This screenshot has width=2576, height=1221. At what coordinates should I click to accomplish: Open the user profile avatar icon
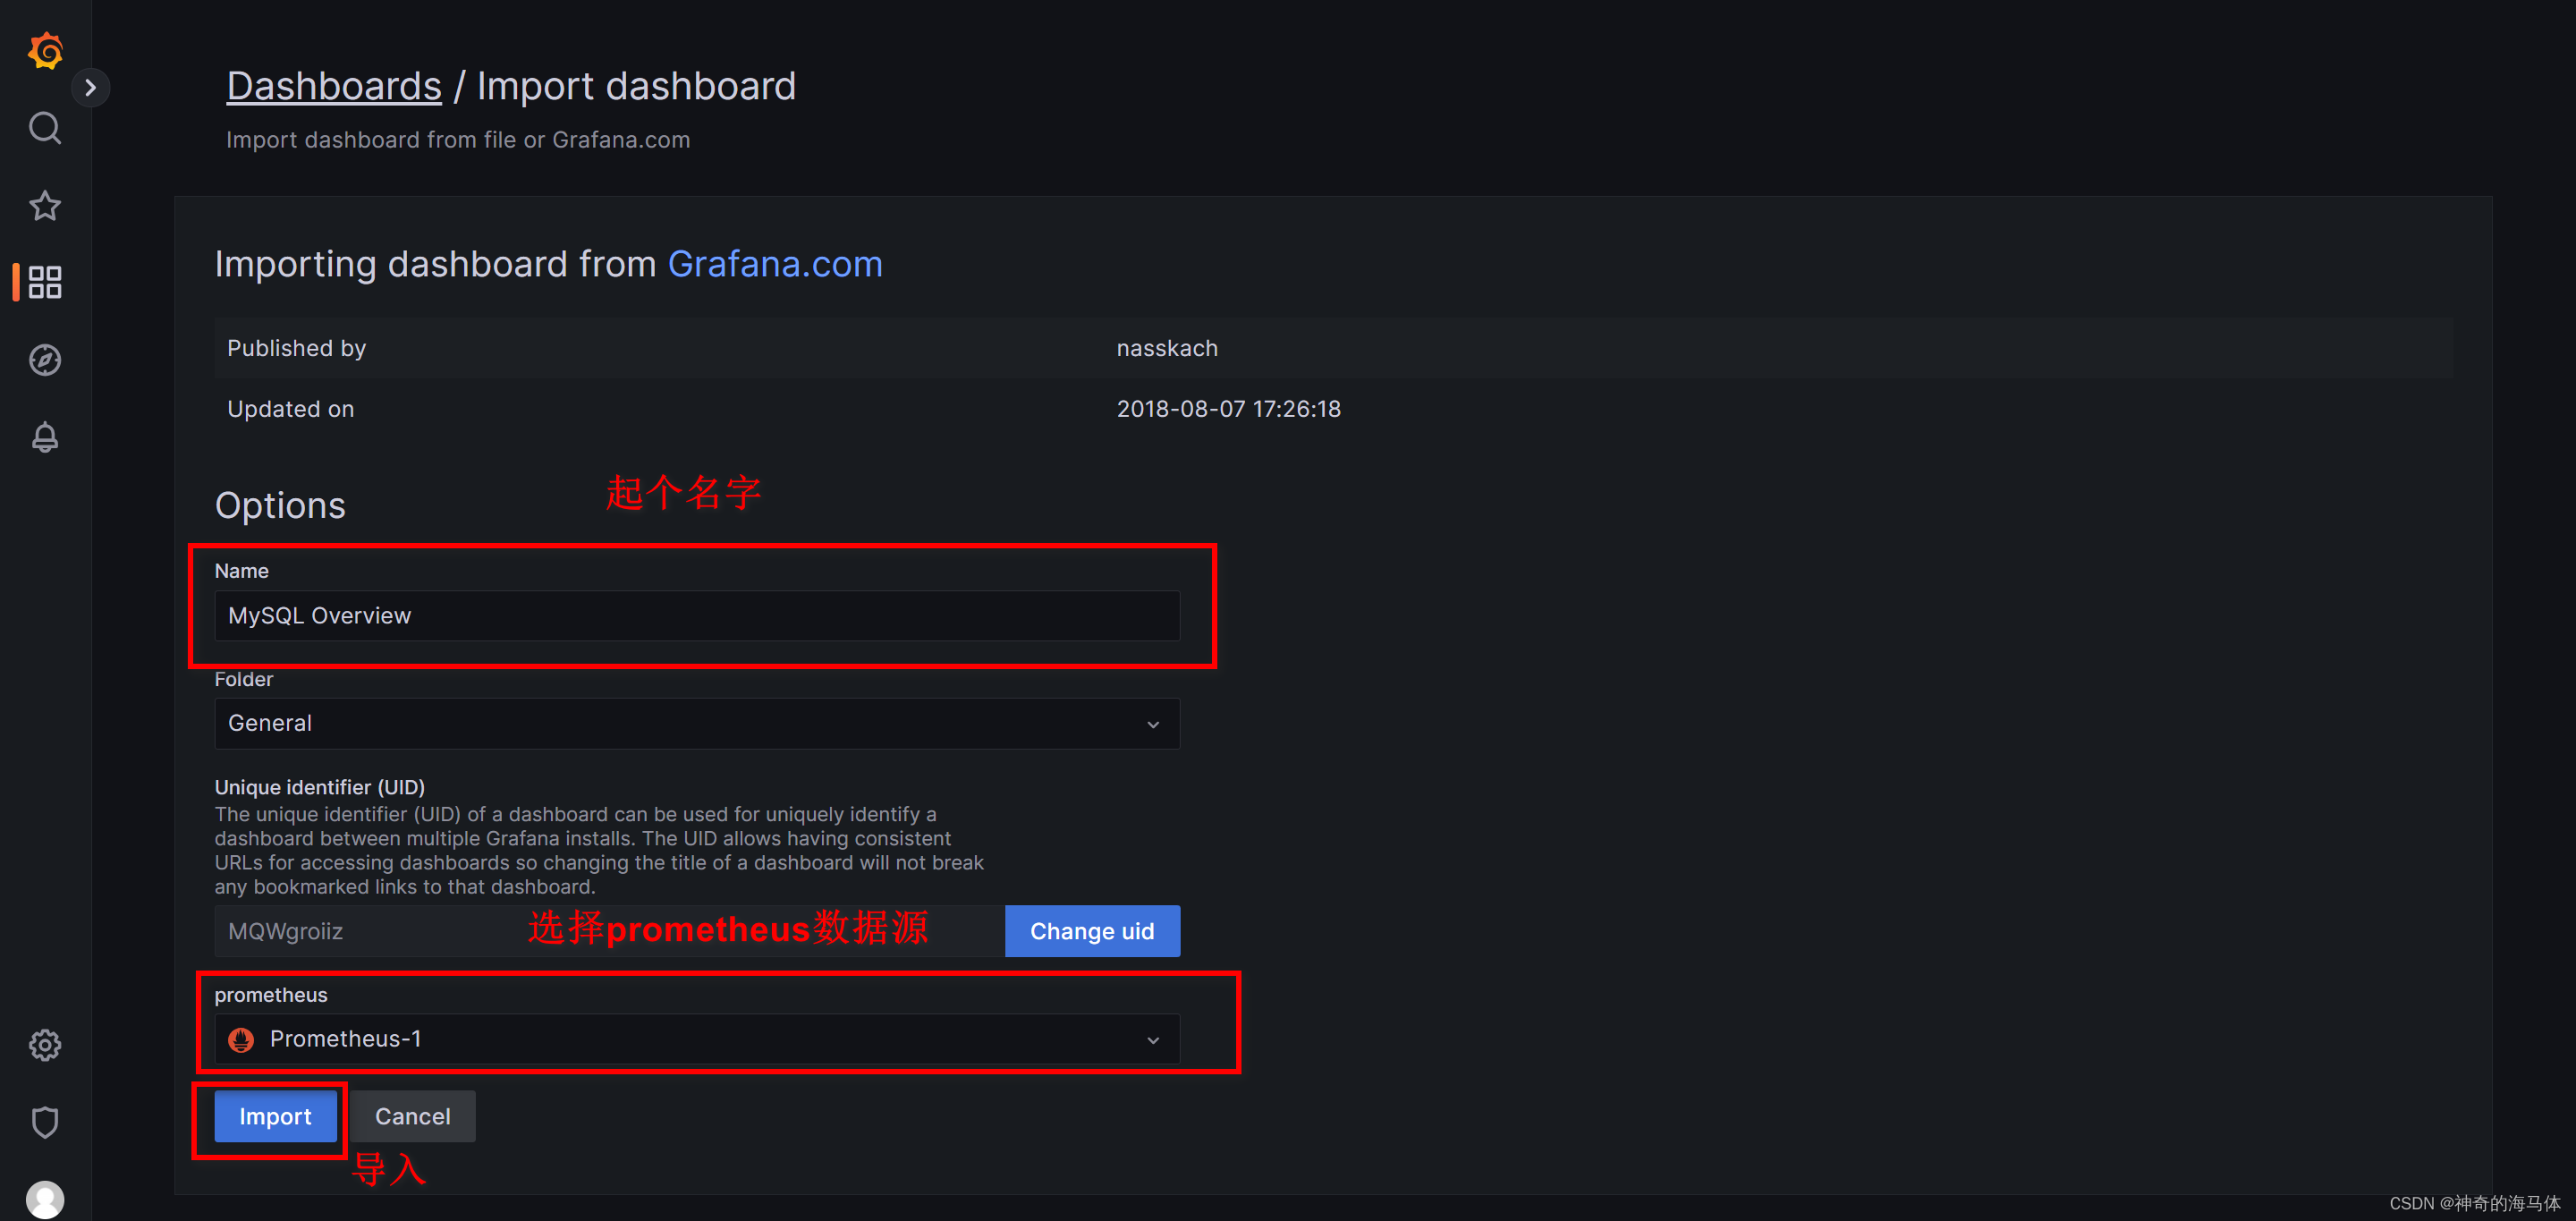click(45, 1199)
